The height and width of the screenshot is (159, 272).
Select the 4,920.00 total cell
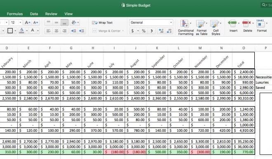[x=244, y=131]
